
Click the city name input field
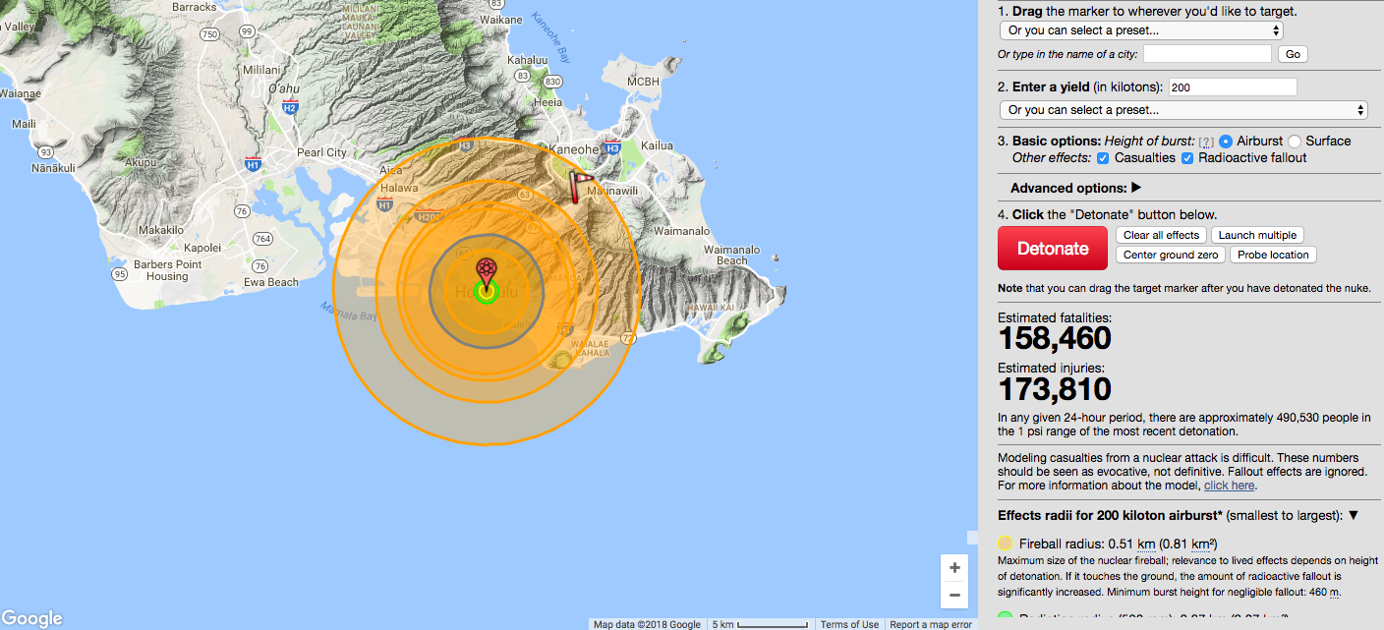point(1207,54)
